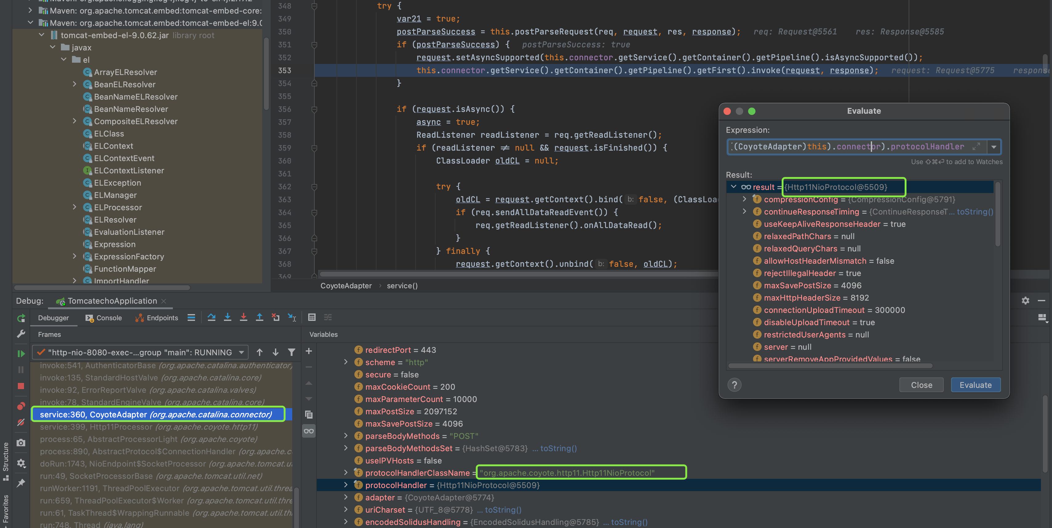Collapse the result node in Evaluate
1052x528 pixels.
(x=733, y=187)
